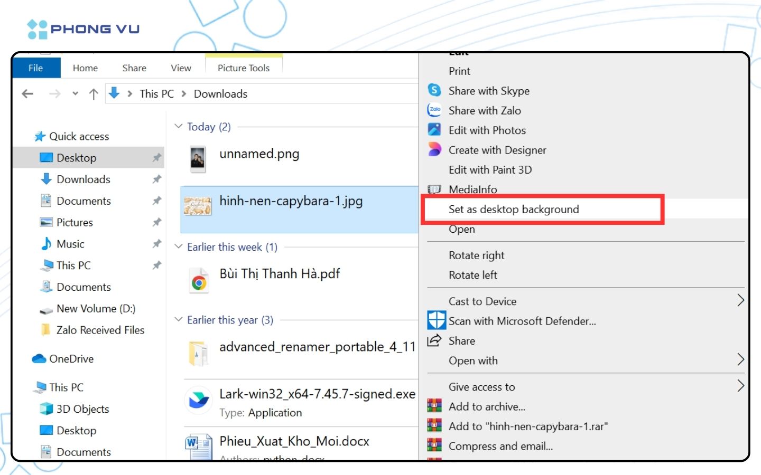Select Rotate right from context menu
This screenshot has width=761, height=475.
[x=476, y=255]
